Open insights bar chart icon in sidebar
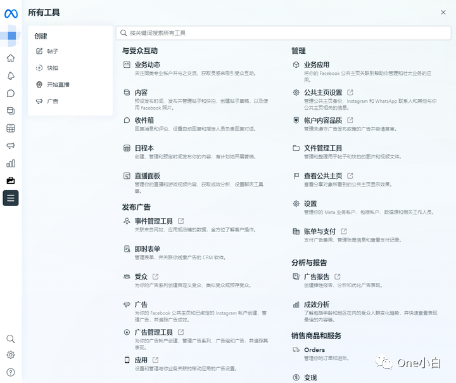The height and width of the screenshot is (383, 456). click(x=11, y=164)
